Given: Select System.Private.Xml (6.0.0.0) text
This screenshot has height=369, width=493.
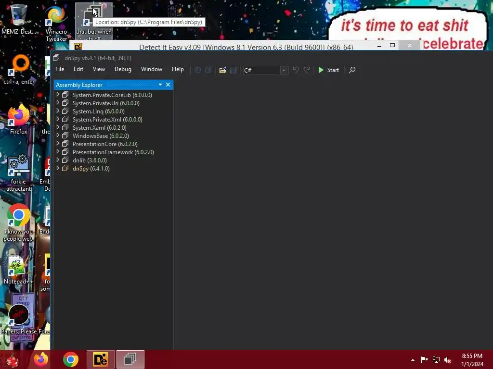Looking at the screenshot, I should coord(107,119).
